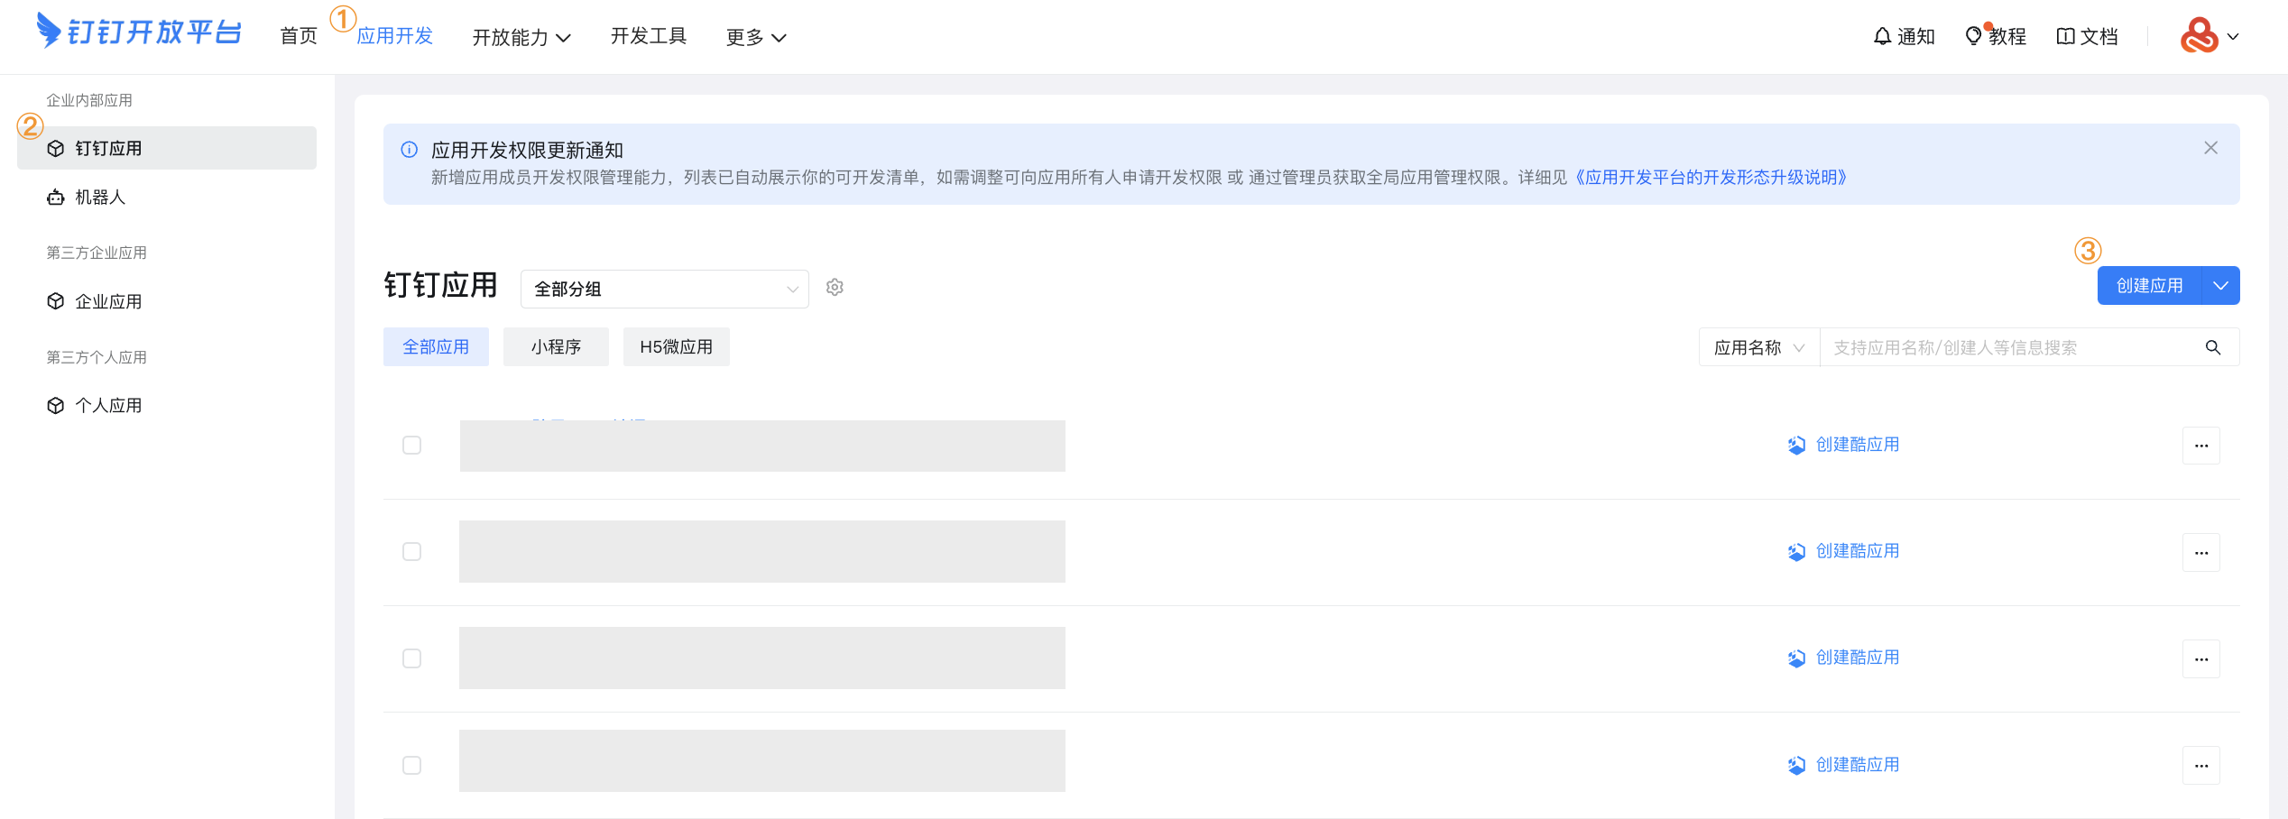Click the 创建酷应用 link in the fourth row

1844,765
